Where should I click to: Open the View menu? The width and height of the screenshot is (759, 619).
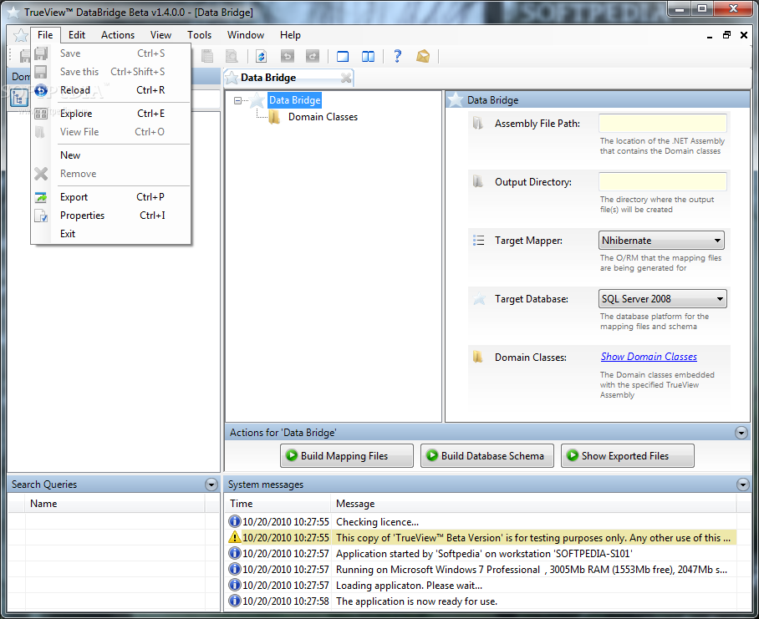pyautogui.click(x=160, y=35)
